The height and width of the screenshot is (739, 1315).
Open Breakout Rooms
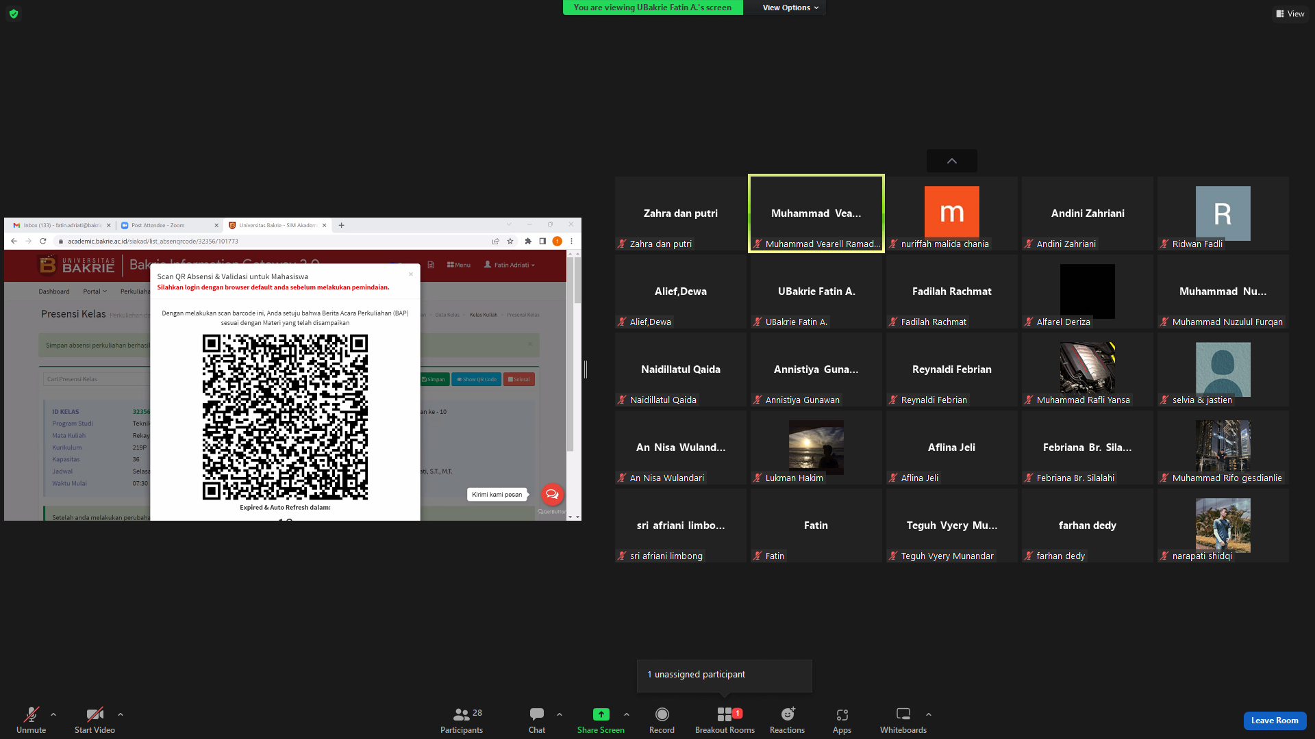pos(725,720)
